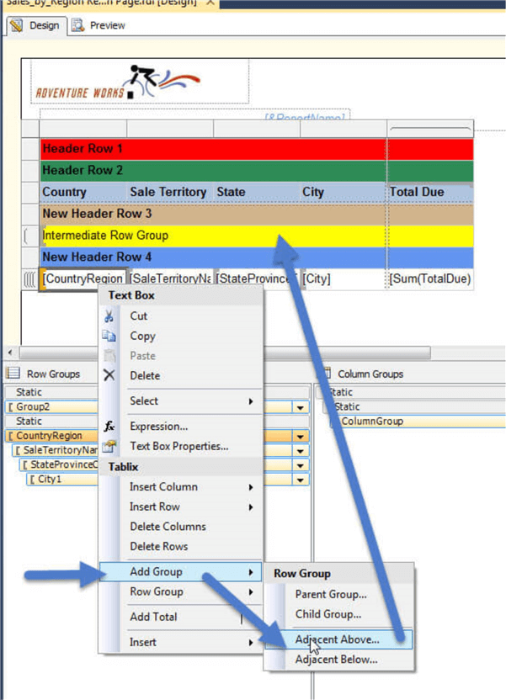Choose Cut from the context menu

coord(180,316)
